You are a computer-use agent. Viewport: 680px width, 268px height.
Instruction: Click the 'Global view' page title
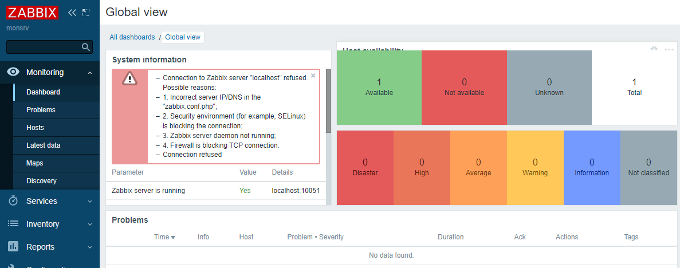136,12
